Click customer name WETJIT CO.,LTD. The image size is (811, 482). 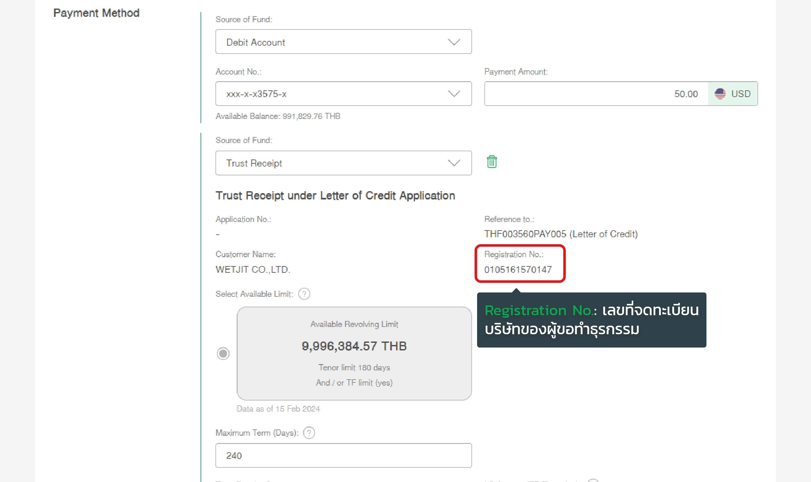pos(253,270)
